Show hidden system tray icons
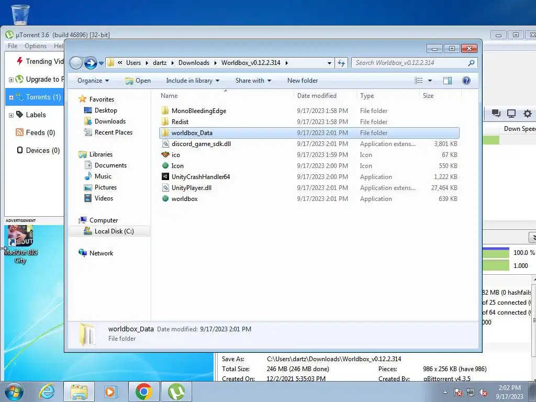536x402 pixels. tap(445, 393)
